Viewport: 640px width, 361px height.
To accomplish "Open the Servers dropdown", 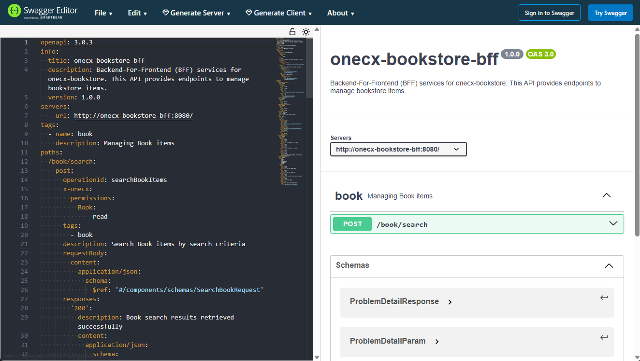I will [398, 149].
